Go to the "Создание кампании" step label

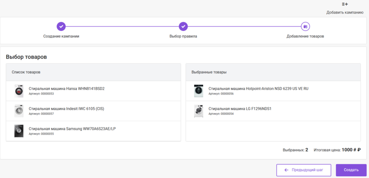[61, 36]
